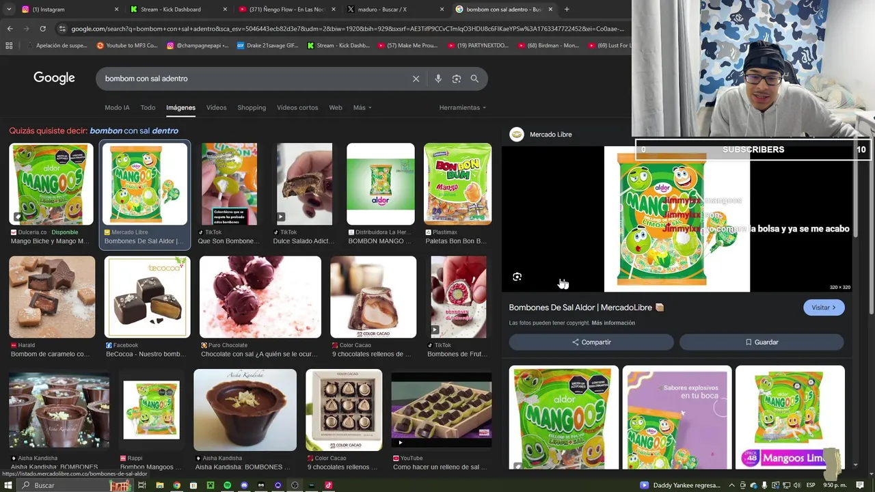Close the Instagram tab

[x=116, y=10]
